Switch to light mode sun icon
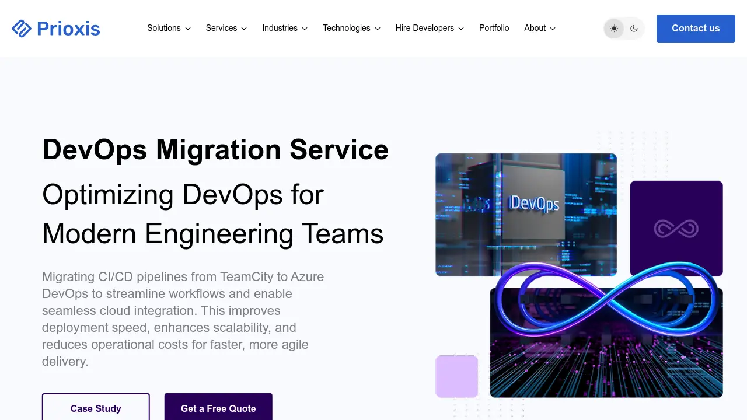Image resolution: width=747 pixels, height=420 pixels. [x=614, y=28]
